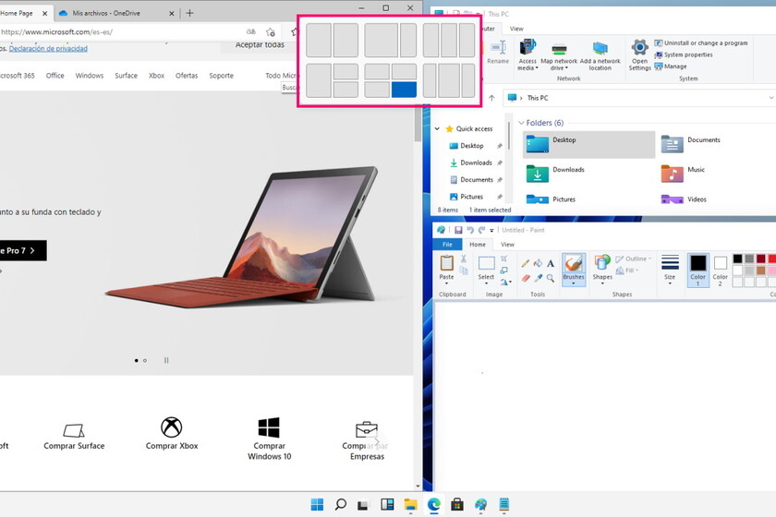Viewport: 776px width, 517px height.
Task: Click the Crop icon in Paint Image group
Action: (503, 258)
